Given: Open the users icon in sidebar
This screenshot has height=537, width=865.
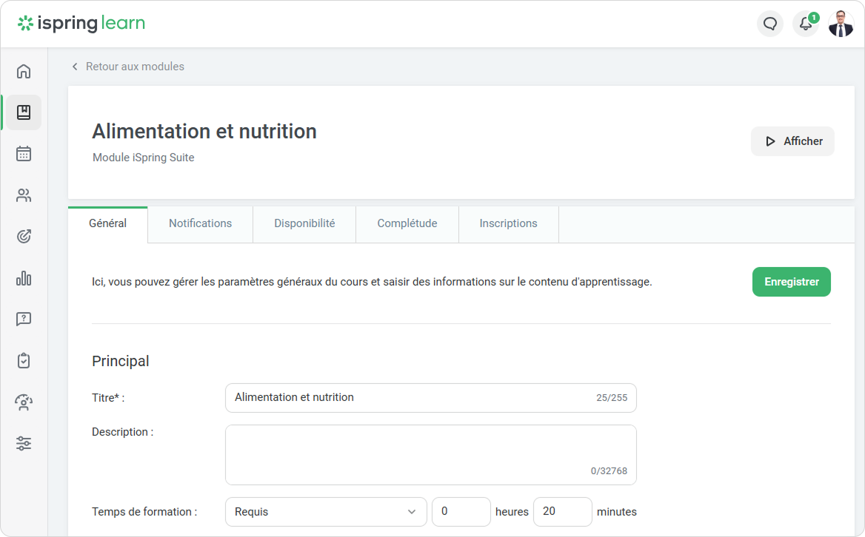Looking at the screenshot, I should click(24, 195).
